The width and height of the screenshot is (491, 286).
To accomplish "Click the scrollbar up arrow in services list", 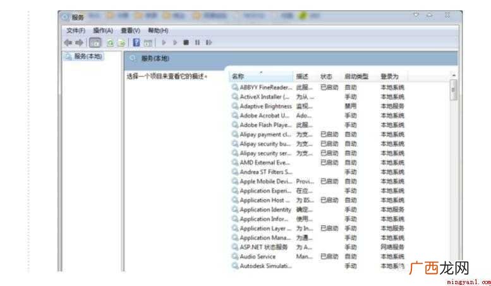I will (454, 75).
